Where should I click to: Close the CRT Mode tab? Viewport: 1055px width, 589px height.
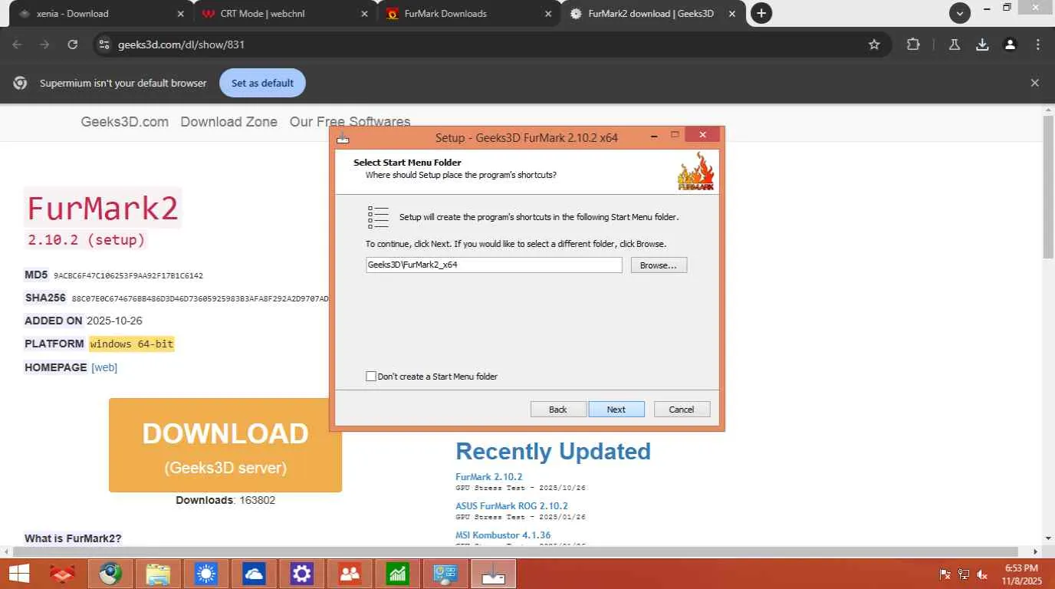tap(365, 14)
